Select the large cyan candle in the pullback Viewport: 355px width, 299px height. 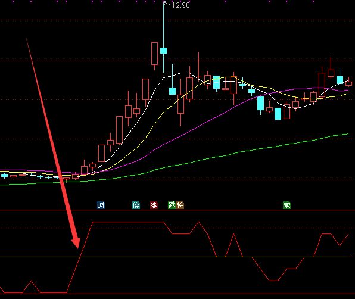point(260,104)
